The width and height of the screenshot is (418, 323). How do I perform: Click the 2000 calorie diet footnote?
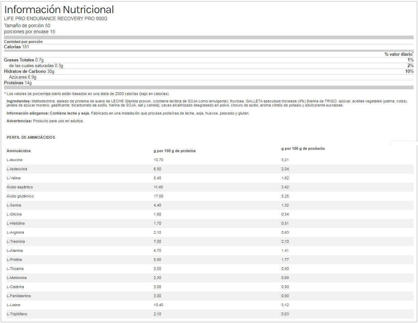coord(87,94)
